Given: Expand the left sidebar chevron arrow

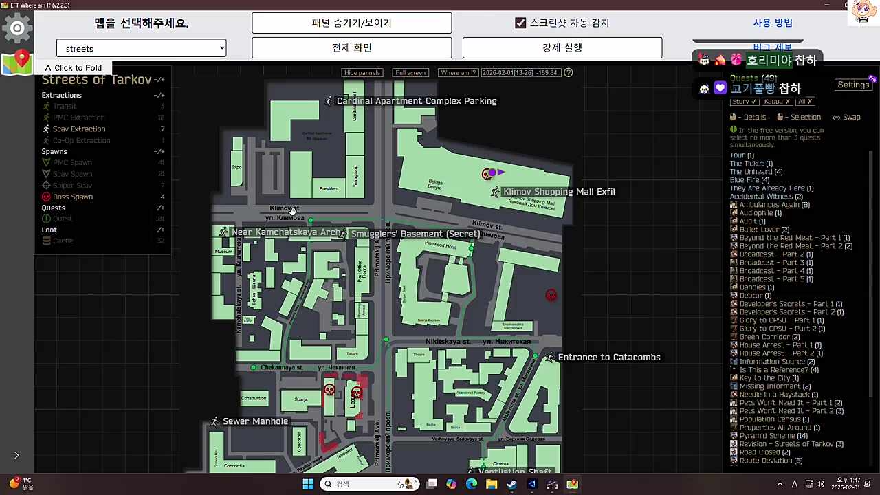Looking at the screenshot, I should pos(16,455).
